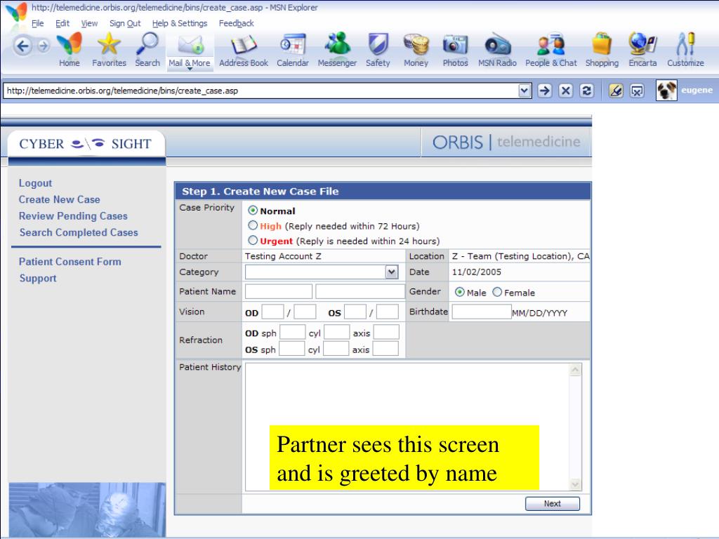Screen dimensions: 719x539
Task: Expand the Category dropdown list
Action: point(391,272)
